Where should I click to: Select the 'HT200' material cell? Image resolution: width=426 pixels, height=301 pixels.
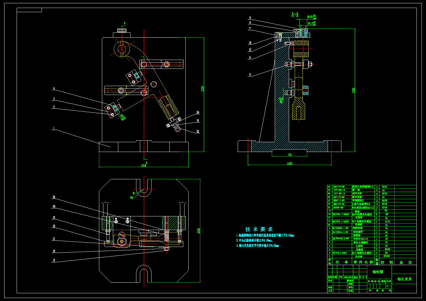(x=387, y=256)
